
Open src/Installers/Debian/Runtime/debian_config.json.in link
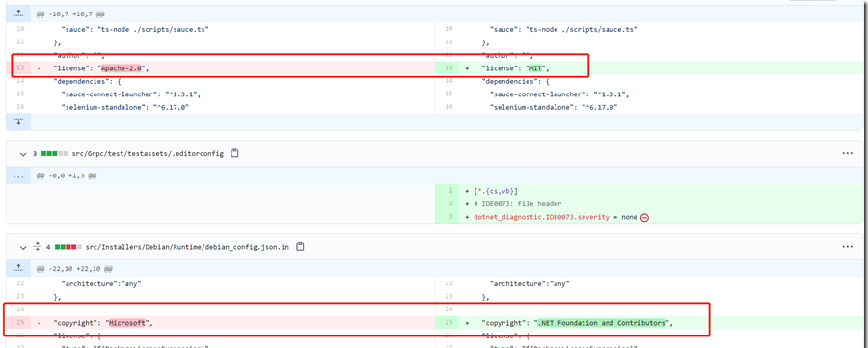[x=188, y=247]
